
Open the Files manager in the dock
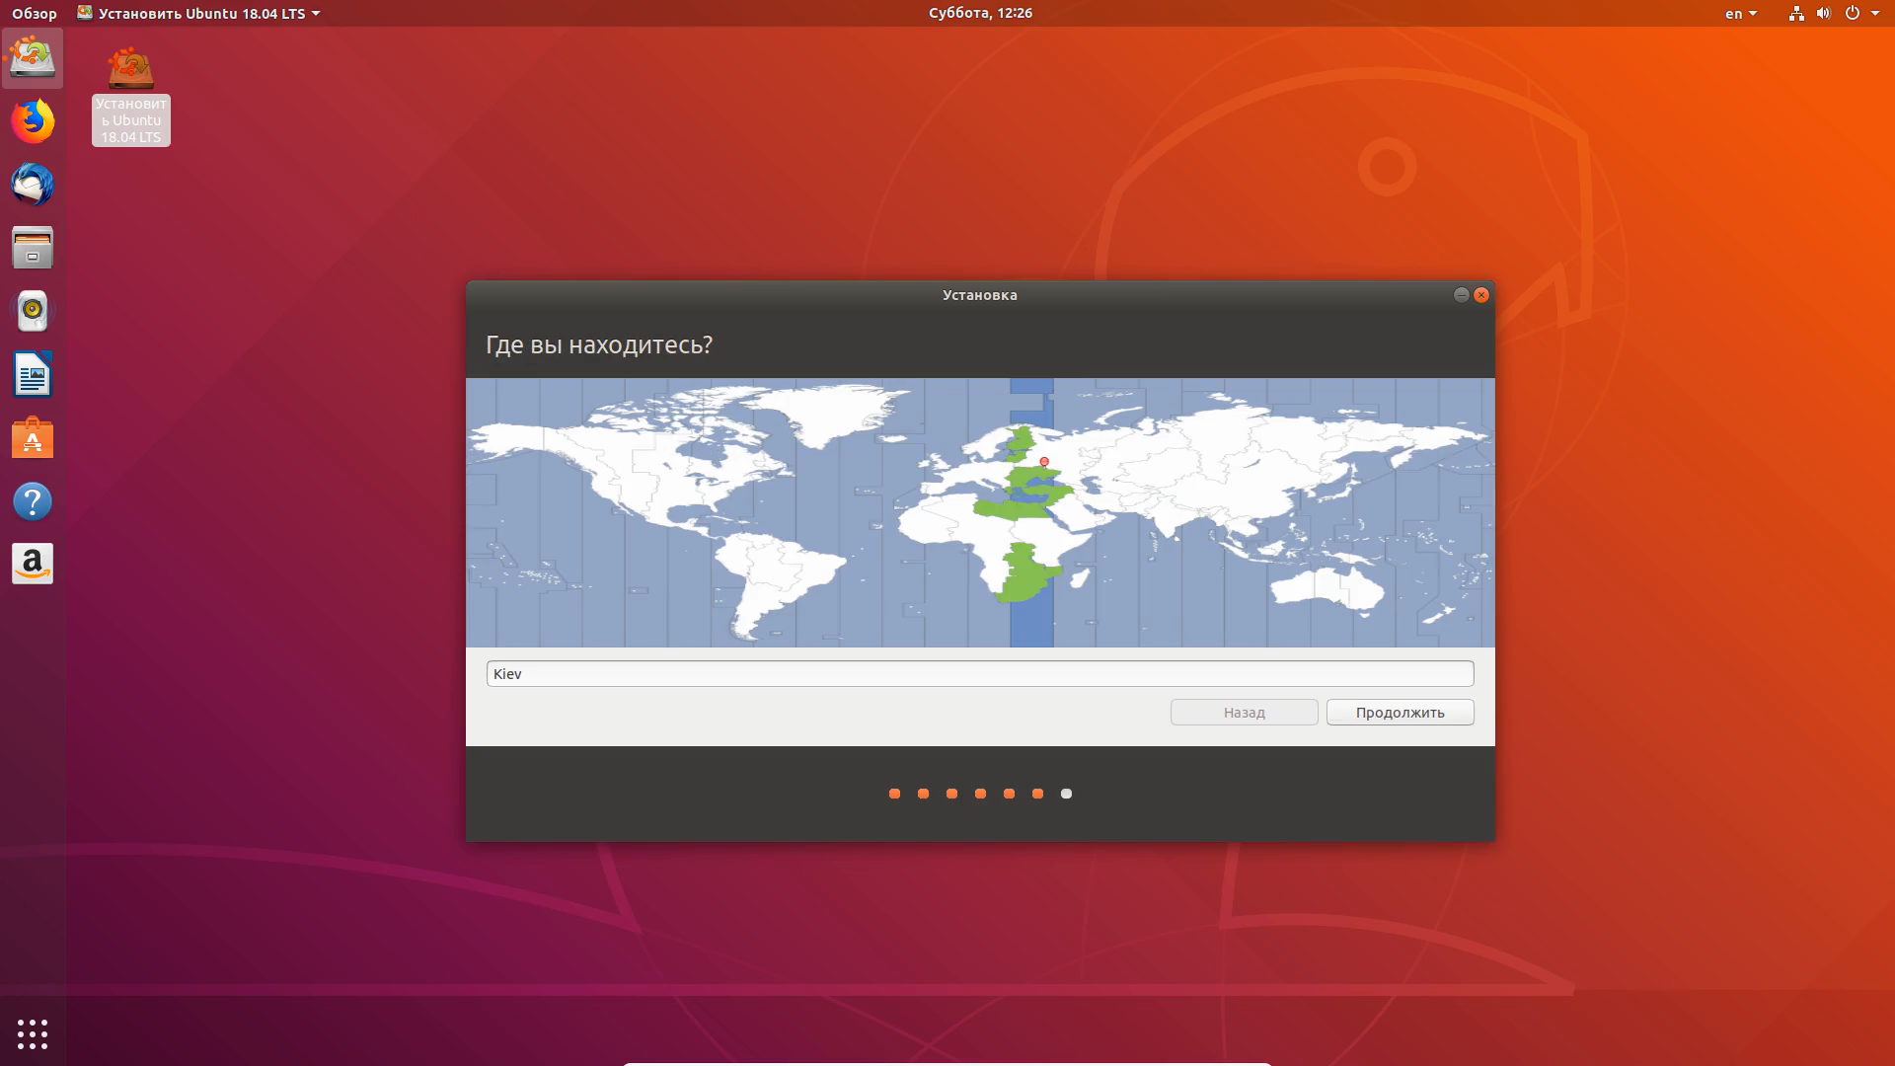(33, 248)
